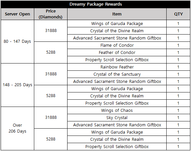Select the Crystal of the Sanctuary item

pos(117,74)
